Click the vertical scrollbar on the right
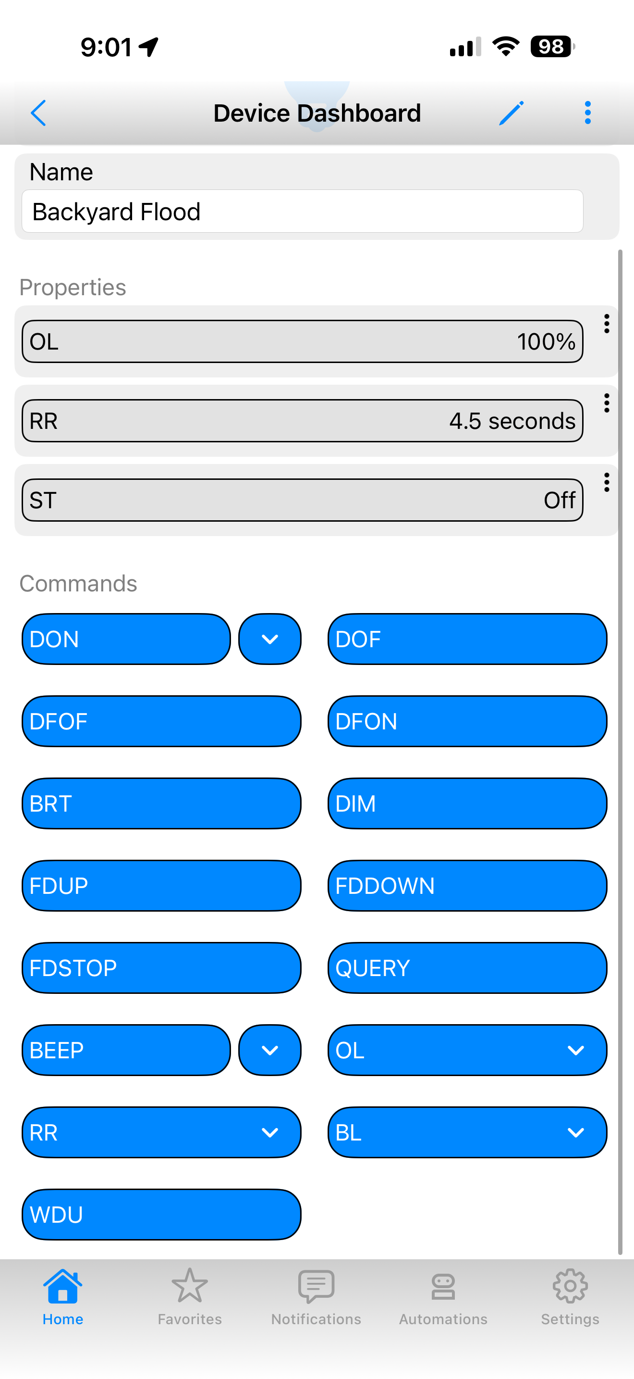The width and height of the screenshot is (634, 1379). pos(620,750)
